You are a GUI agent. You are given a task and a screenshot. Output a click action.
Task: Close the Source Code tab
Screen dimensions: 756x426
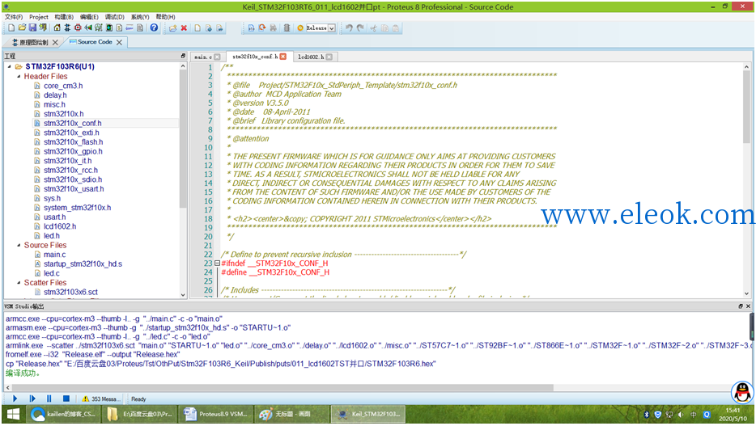pos(119,42)
